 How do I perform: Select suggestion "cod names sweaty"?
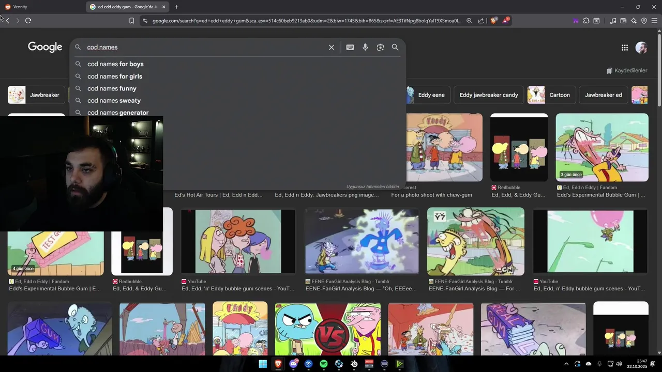coord(238,101)
